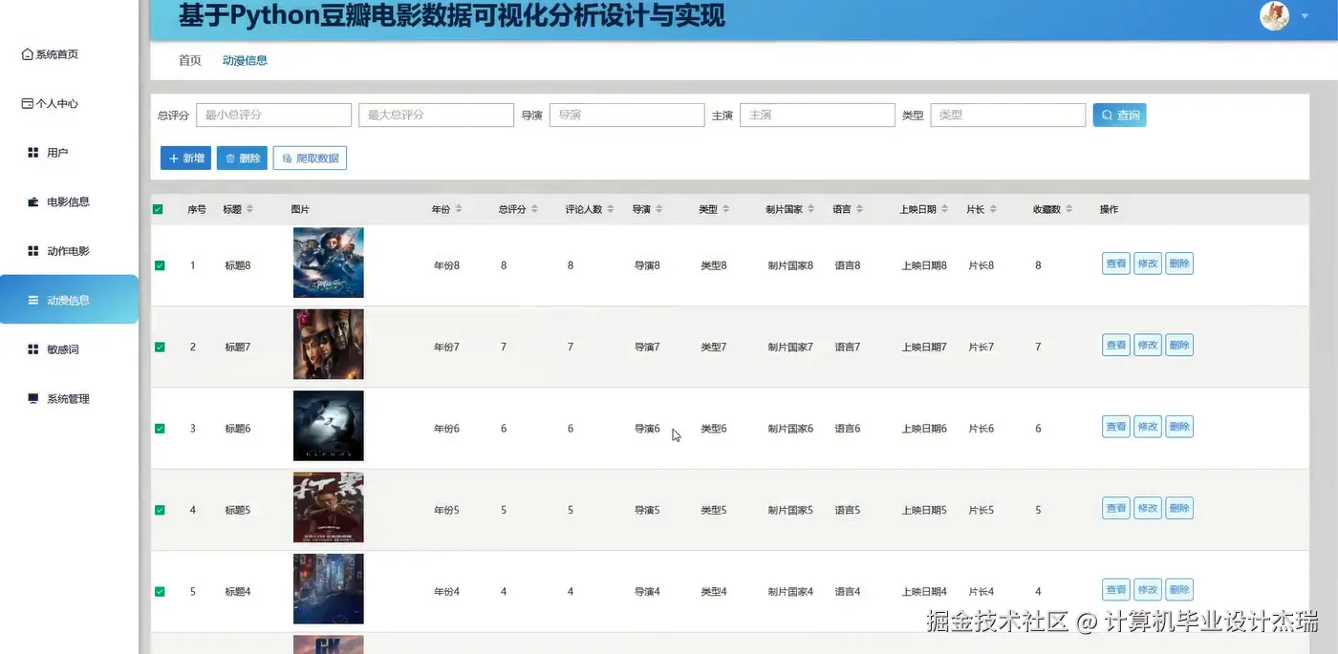Open the poster thumbnail for 标题6
This screenshot has width=1338, height=654.
pos(328,426)
